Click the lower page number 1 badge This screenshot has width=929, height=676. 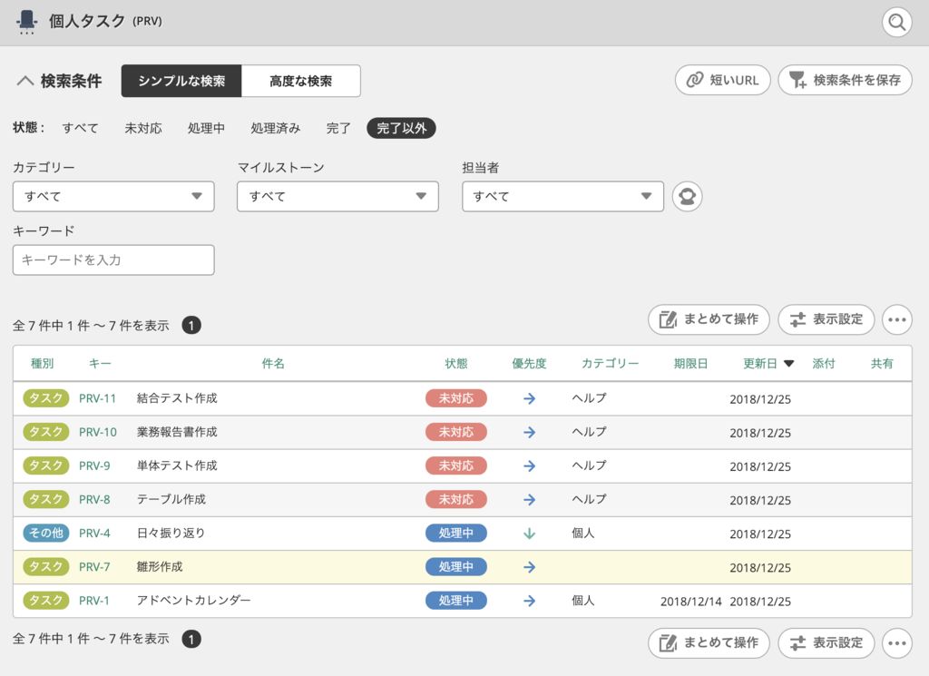(x=191, y=640)
